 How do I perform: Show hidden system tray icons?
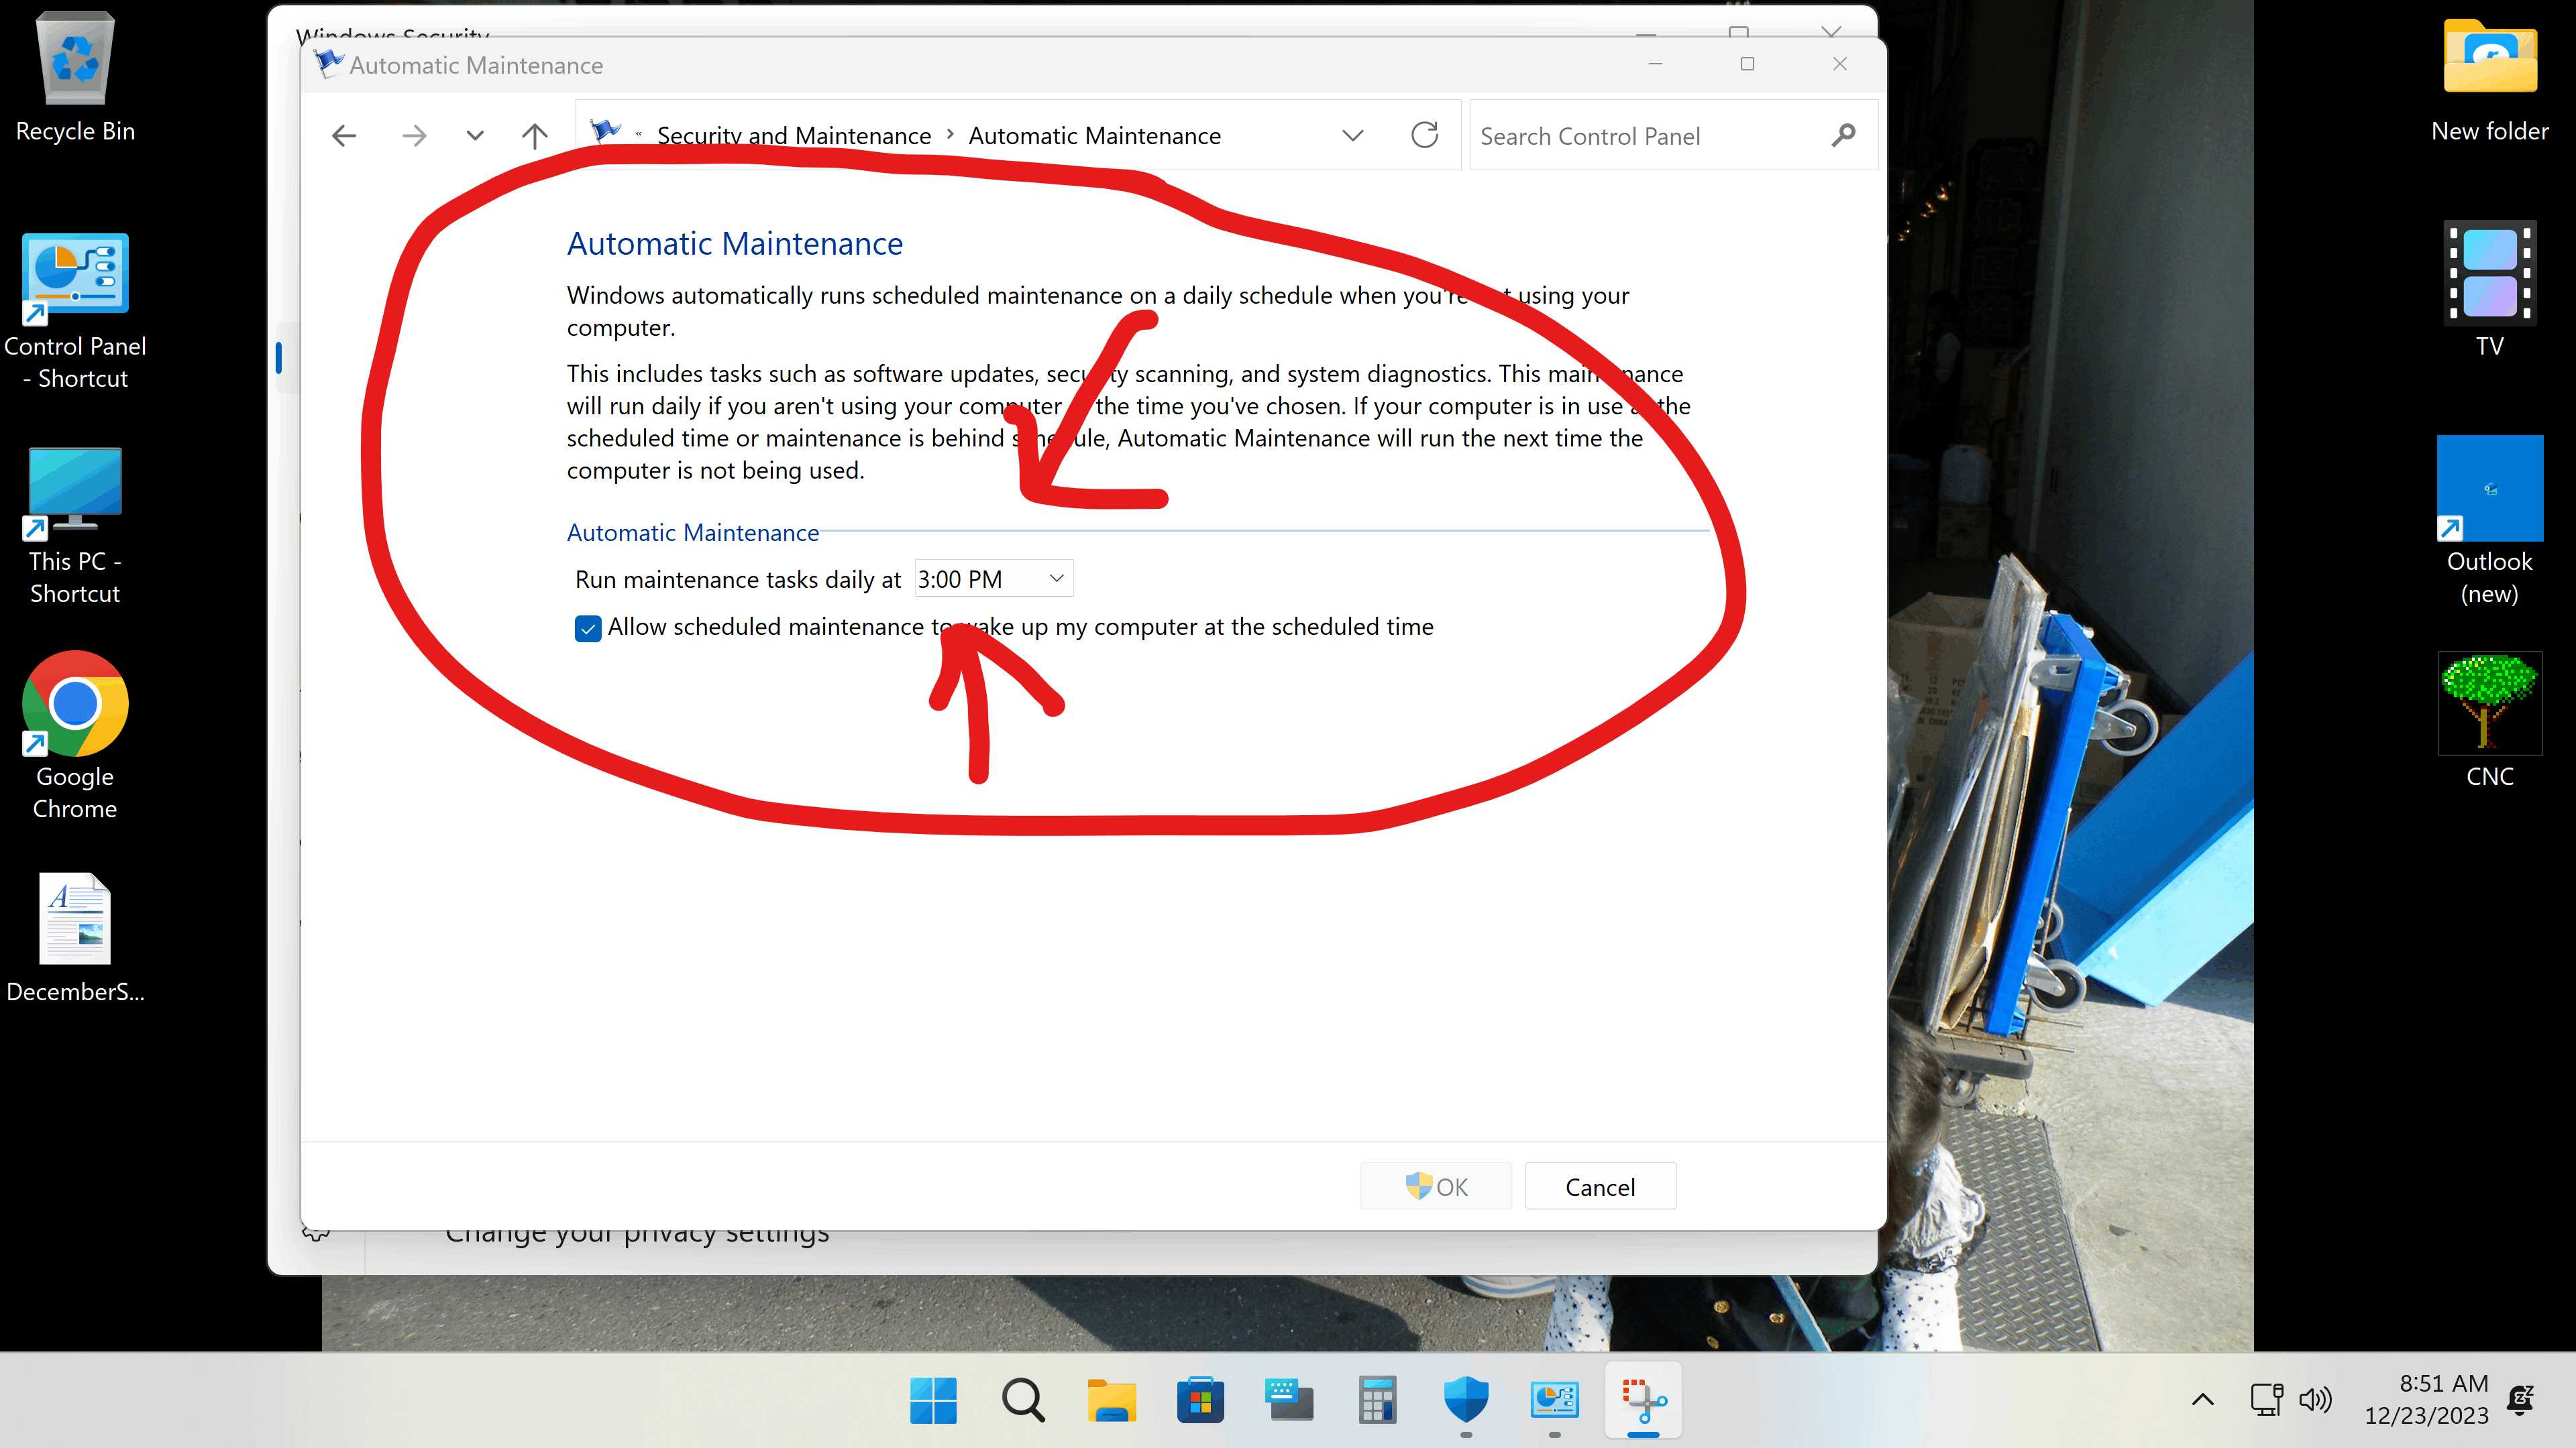(2202, 1400)
